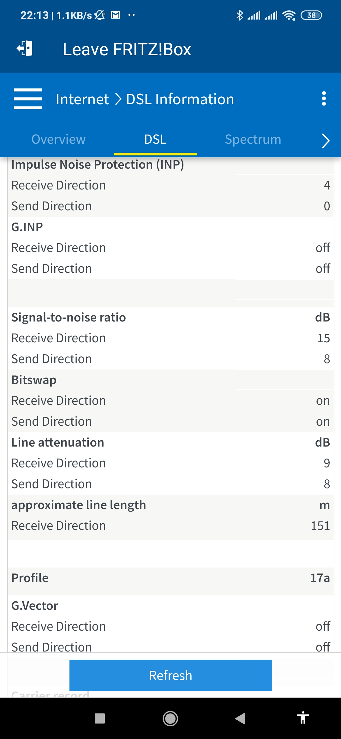The width and height of the screenshot is (341, 739).
Task: Tap the Signal-to-noise ratio heading
Action: coord(69,317)
